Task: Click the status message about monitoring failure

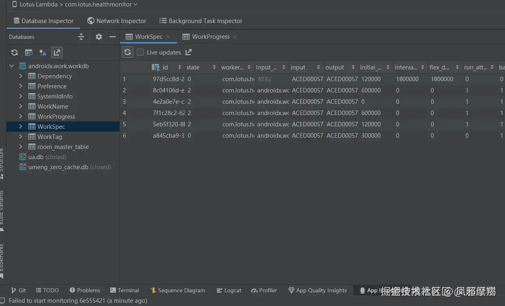Action: (78, 301)
